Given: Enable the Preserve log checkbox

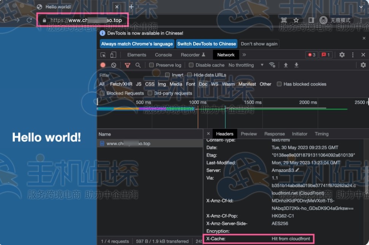Looking at the screenshot, I should pyautogui.click(x=151, y=65).
